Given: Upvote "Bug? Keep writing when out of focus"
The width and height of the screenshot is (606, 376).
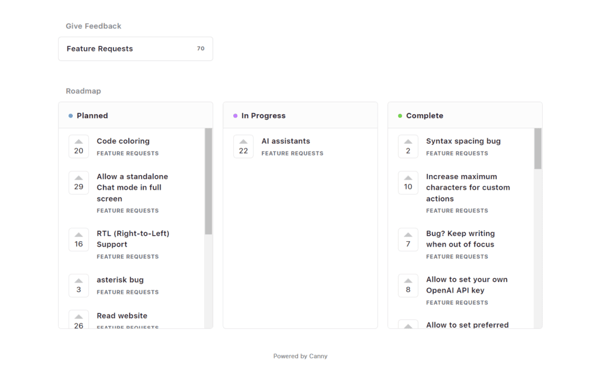Looking at the screenshot, I should pyautogui.click(x=408, y=239).
